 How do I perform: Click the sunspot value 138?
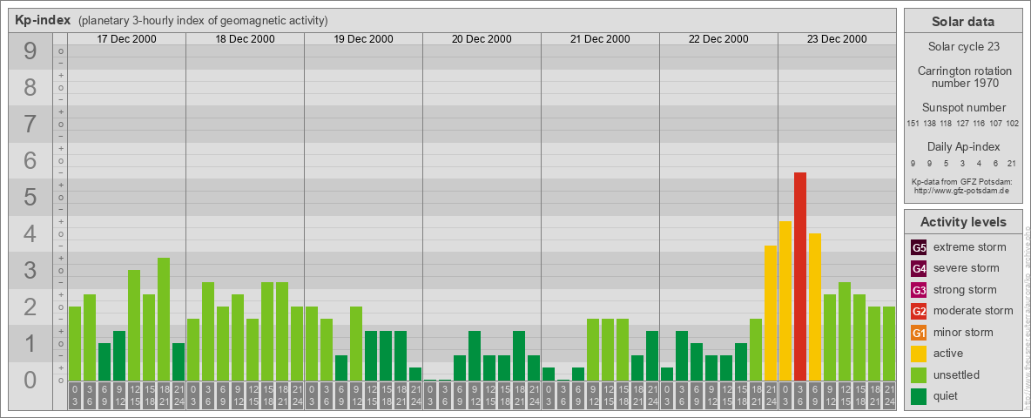click(930, 124)
